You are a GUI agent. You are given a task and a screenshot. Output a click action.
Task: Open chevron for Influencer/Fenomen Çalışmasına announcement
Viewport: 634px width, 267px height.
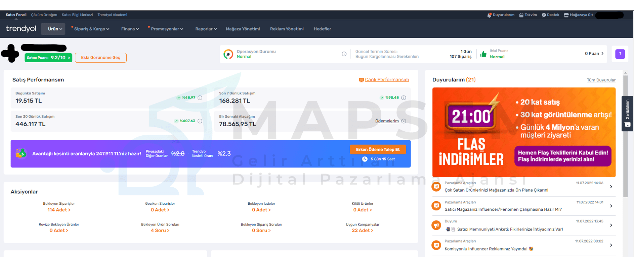click(611, 206)
